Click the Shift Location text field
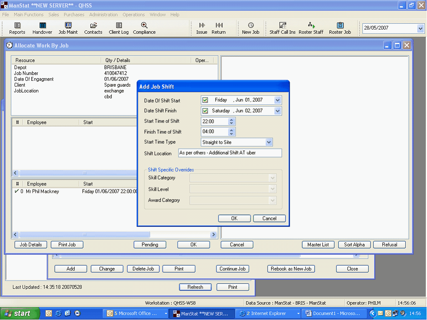This screenshot has width=427, height=320. pos(230,153)
